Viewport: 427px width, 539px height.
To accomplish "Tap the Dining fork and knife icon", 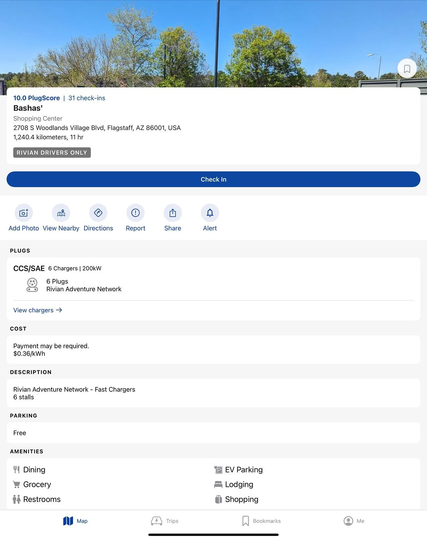I will [x=17, y=470].
